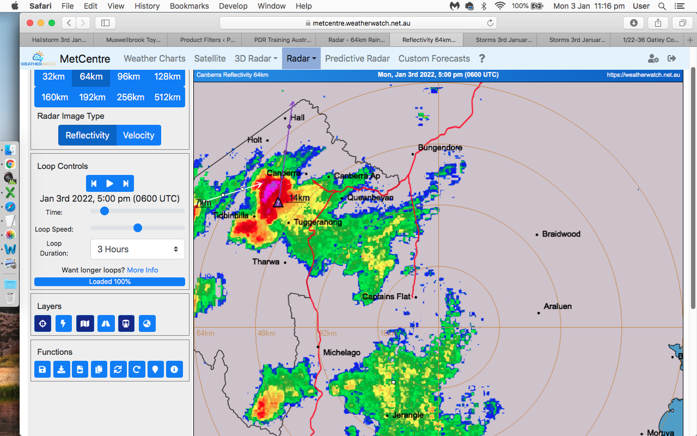
Task: Click the sync arrows refresh icon
Action: click(x=118, y=370)
